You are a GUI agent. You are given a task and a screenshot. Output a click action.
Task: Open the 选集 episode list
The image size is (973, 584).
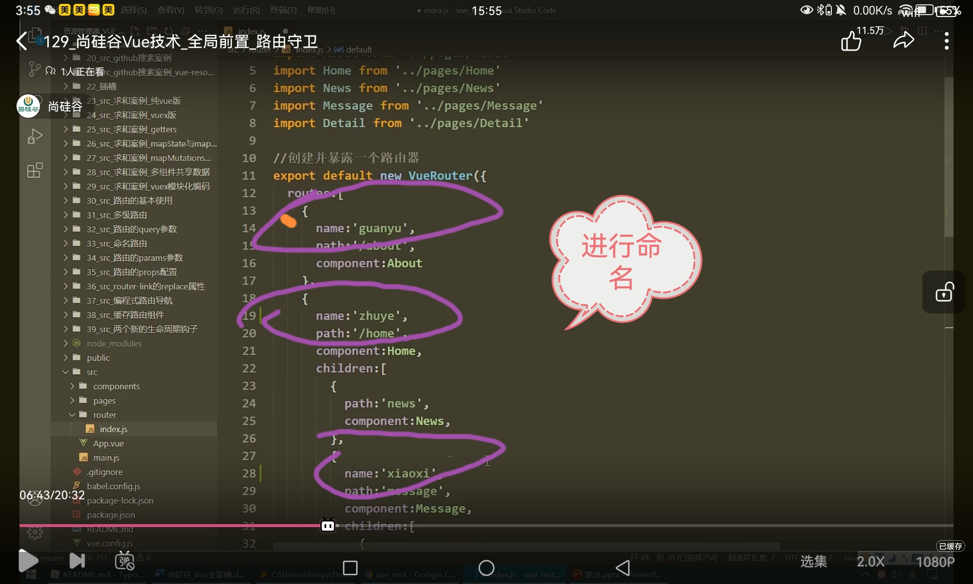click(x=813, y=562)
